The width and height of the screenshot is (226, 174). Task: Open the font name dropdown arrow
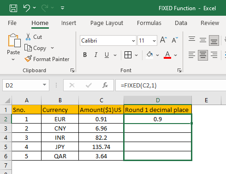click(x=133, y=41)
